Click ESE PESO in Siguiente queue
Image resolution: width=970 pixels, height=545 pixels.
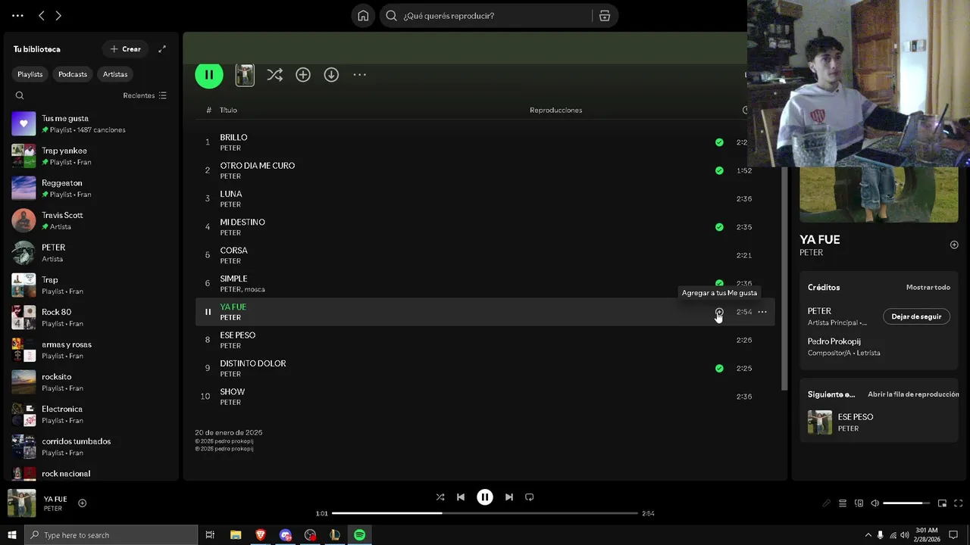(879, 422)
